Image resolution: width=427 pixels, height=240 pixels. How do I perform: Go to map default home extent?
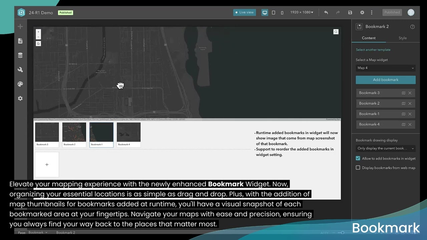tap(38, 44)
